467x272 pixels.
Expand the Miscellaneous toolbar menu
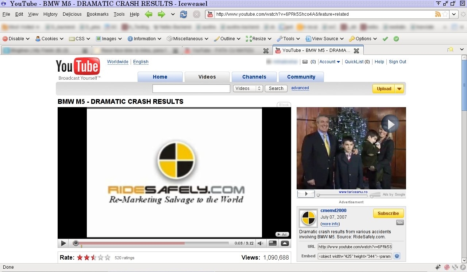click(188, 39)
